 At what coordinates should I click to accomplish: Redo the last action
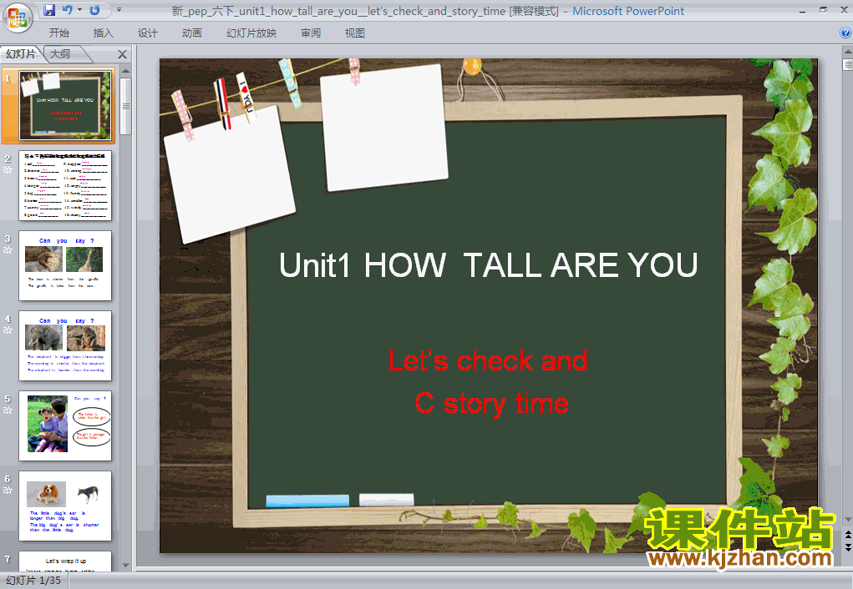point(94,10)
